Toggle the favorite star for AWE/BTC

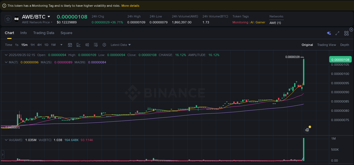[x=8, y=19]
